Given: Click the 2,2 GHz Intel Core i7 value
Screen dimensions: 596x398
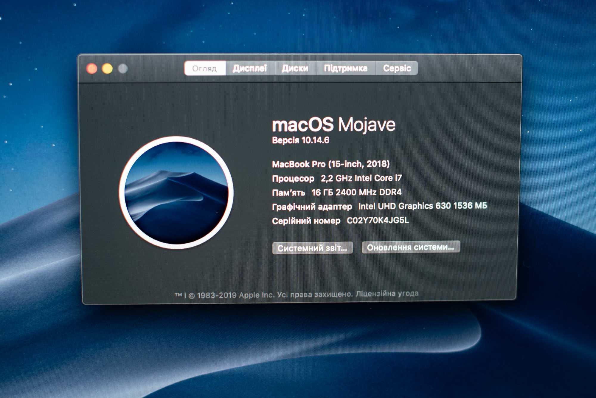Looking at the screenshot, I should pos(361,178).
